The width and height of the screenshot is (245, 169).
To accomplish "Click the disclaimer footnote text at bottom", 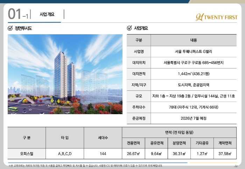I will (85, 166).
